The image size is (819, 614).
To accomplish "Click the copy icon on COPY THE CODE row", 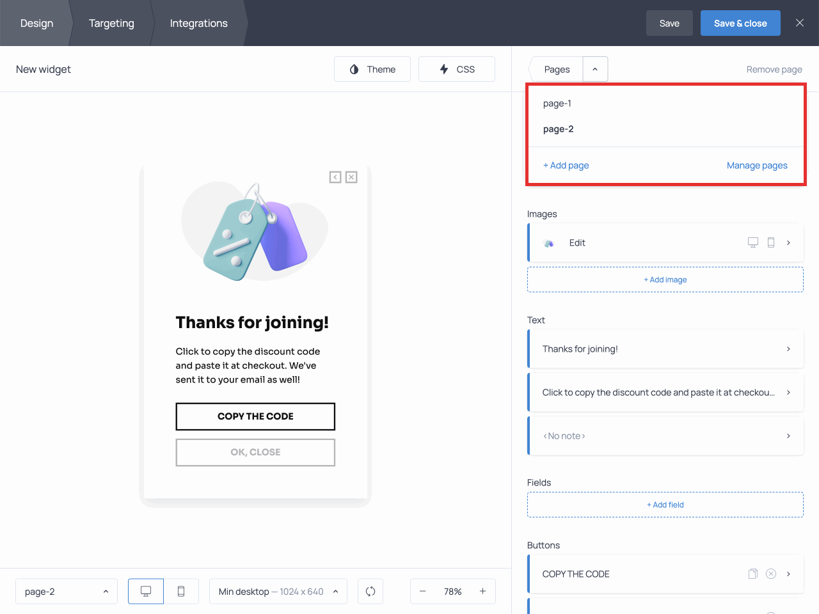I will (x=753, y=574).
